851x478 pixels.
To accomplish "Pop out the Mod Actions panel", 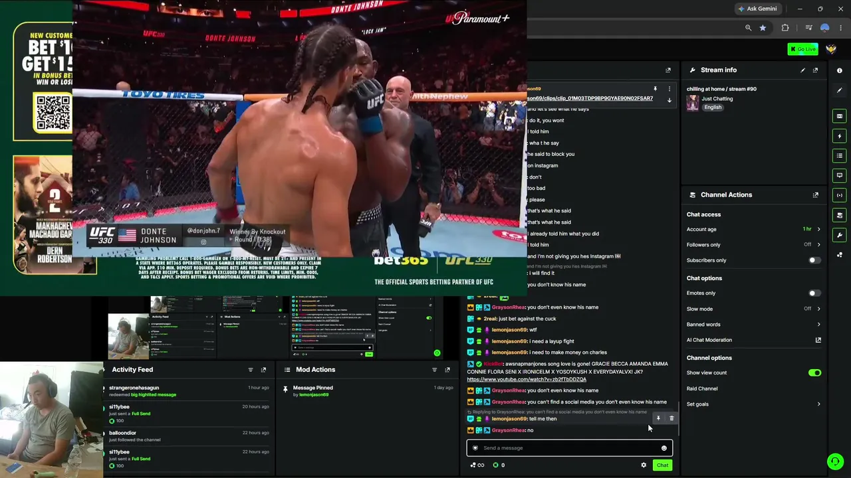I will [x=447, y=370].
